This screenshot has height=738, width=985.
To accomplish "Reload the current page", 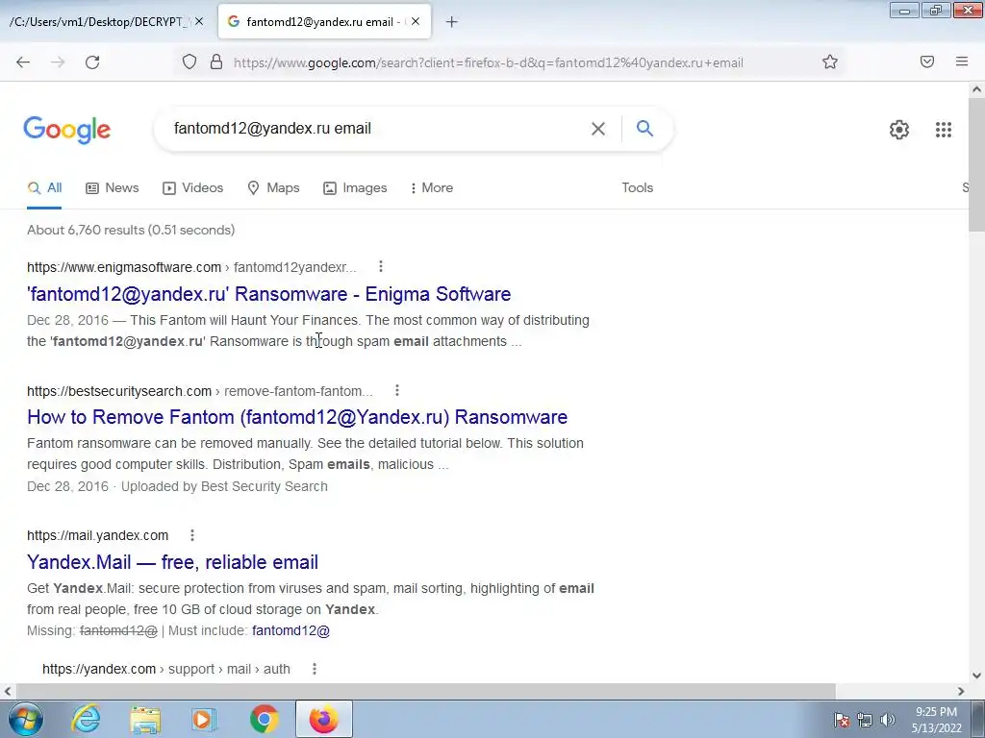I will [x=92, y=62].
